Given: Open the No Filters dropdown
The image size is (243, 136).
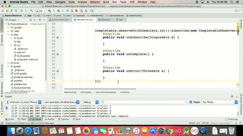Looking at the screenshot, I should tap(220, 102).
